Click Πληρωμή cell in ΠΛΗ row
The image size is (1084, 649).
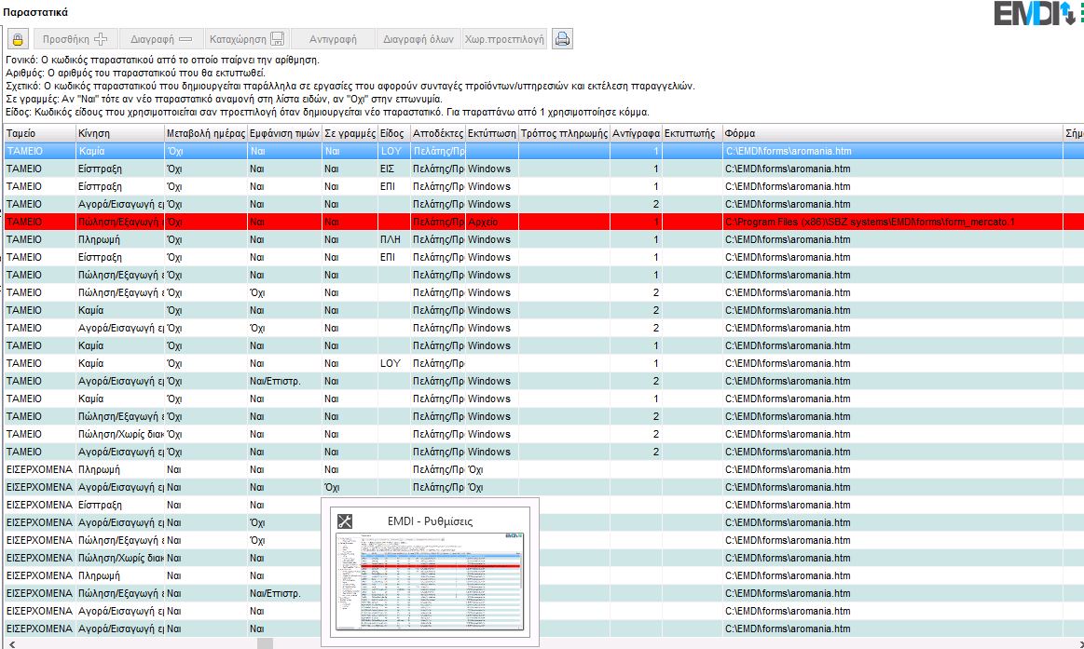[x=120, y=239]
